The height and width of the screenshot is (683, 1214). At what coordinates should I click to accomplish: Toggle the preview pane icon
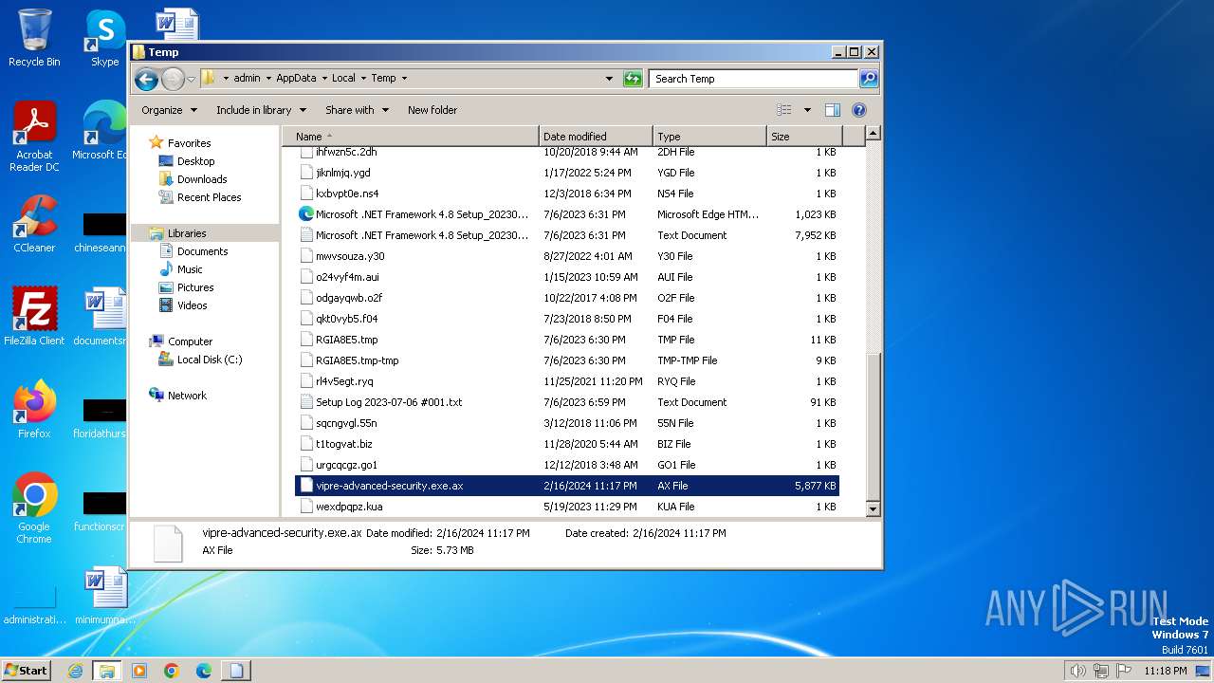(832, 110)
